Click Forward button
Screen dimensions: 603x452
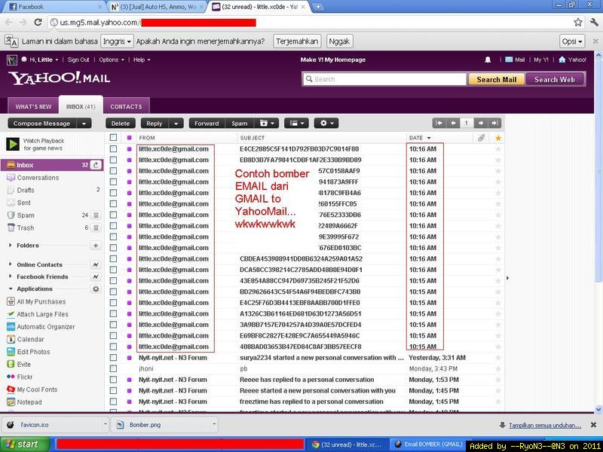[207, 124]
